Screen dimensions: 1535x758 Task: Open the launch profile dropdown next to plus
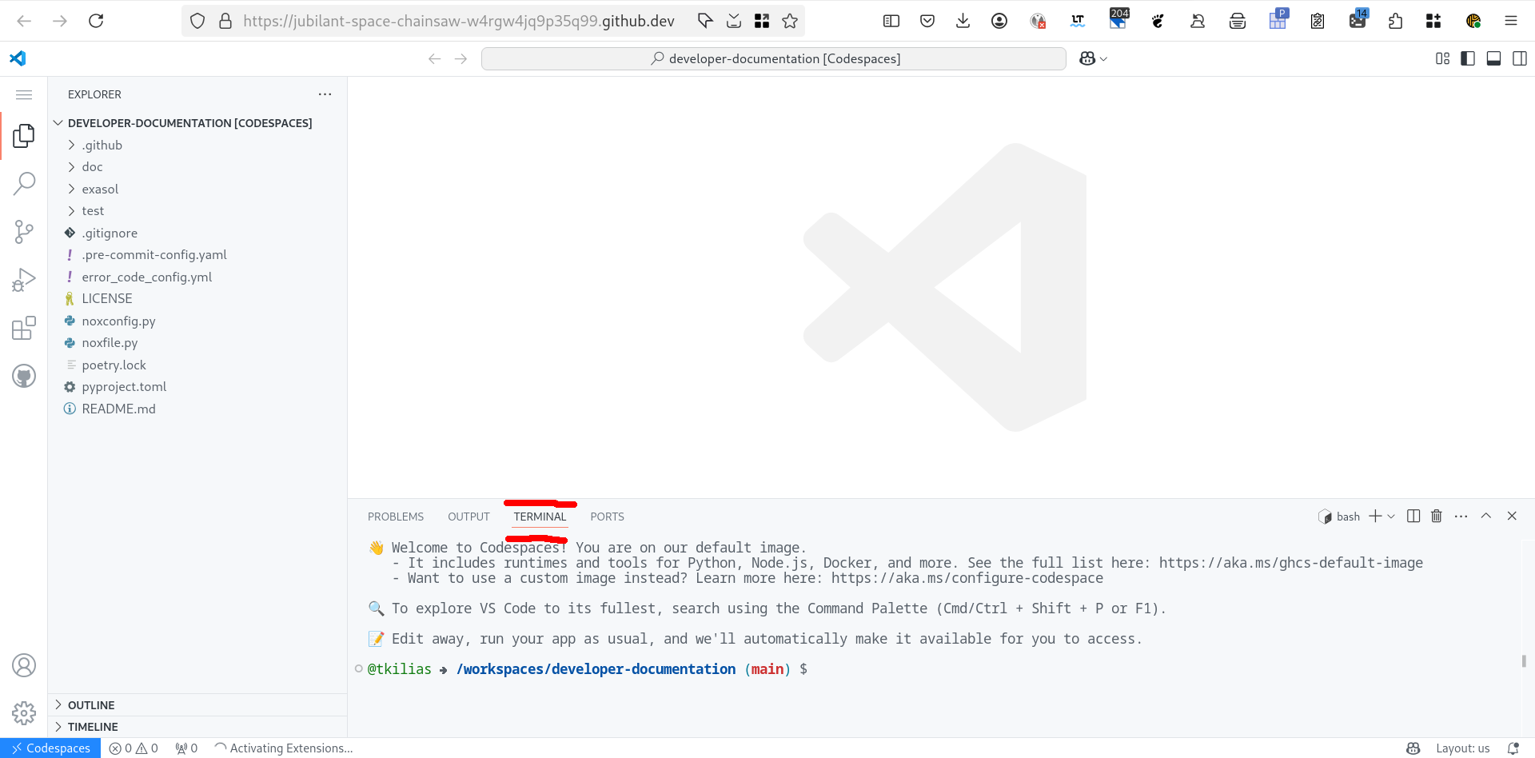(1391, 517)
